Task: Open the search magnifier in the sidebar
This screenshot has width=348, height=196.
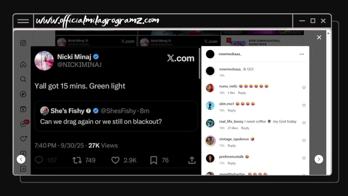Action: 23,79
